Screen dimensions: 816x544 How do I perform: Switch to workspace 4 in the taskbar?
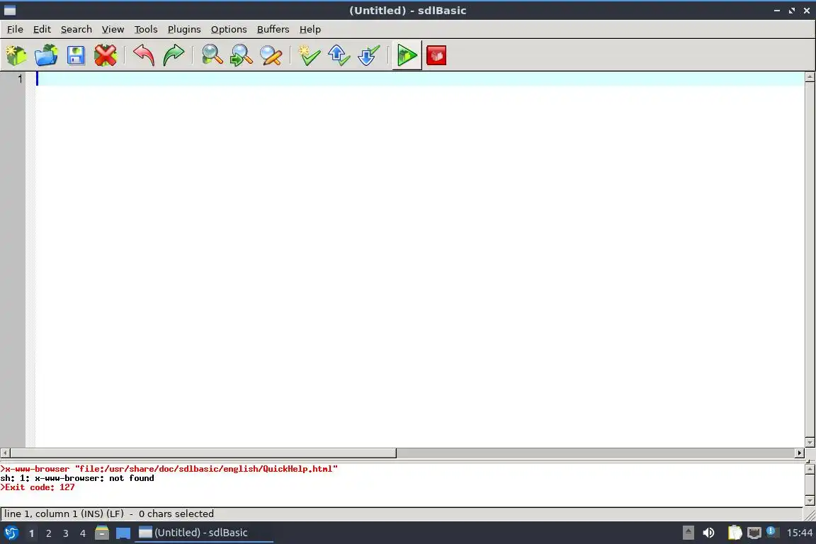point(83,533)
